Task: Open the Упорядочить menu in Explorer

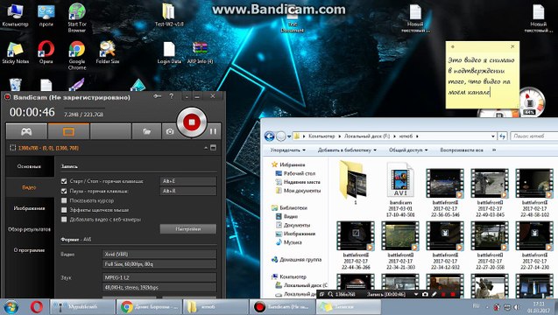Action: coord(288,150)
